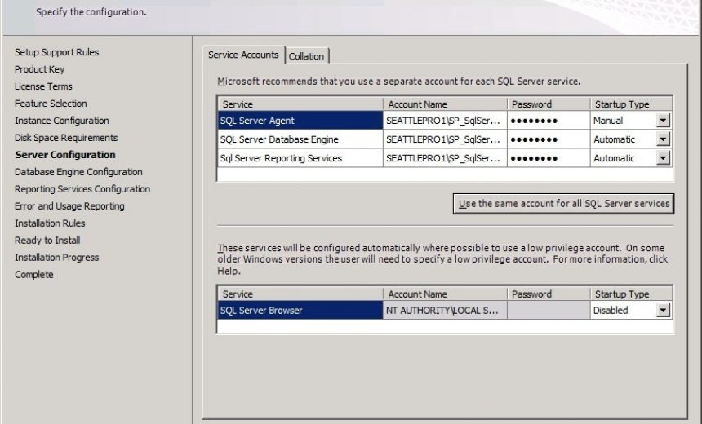The height and width of the screenshot is (424, 702).
Task: Click Complete step in sidebar
Action: pyautogui.click(x=34, y=274)
